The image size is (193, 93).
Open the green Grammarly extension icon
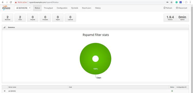177,2
